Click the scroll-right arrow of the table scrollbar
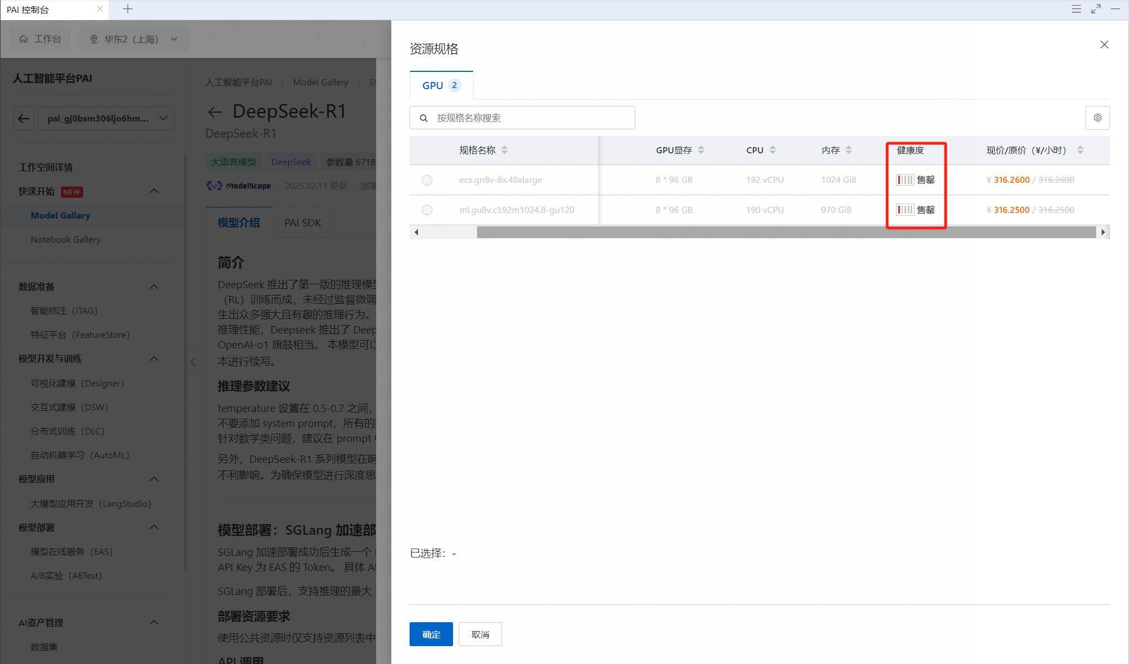Screen dimensions: 1129x664 tap(1103, 232)
